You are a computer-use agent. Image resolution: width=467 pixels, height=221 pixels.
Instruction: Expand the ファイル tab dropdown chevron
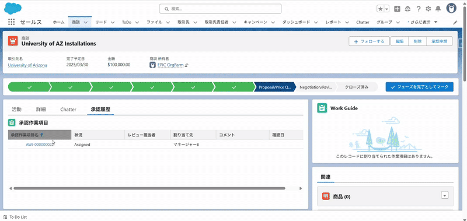[x=168, y=22]
